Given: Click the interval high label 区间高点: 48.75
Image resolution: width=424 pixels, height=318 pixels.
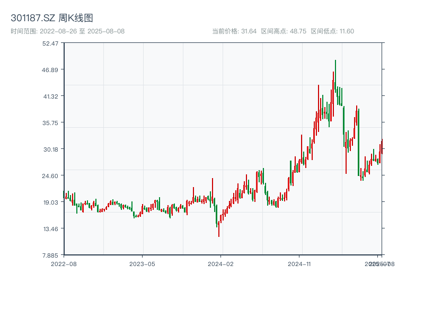Looking at the screenshot, I should tap(284, 31).
